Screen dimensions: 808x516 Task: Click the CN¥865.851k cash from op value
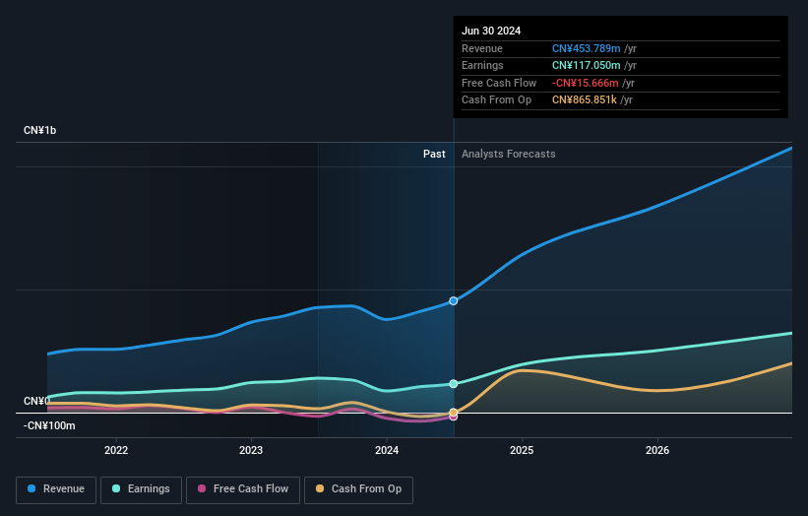tap(585, 100)
